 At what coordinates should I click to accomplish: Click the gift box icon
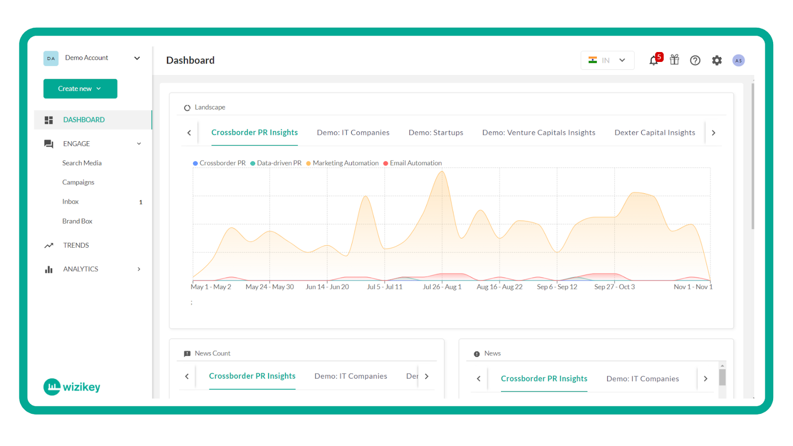coord(675,60)
